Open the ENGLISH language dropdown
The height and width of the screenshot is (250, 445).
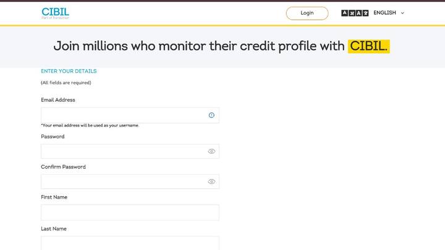coord(384,13)
